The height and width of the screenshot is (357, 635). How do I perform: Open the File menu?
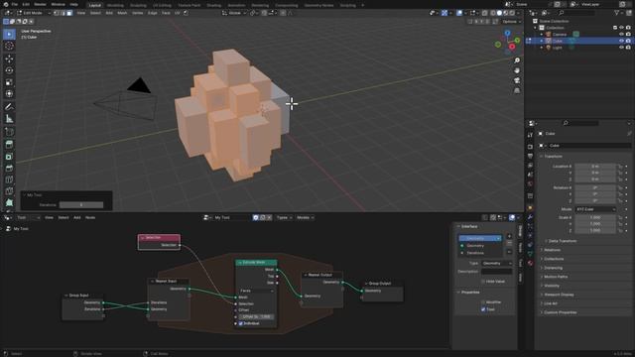[x=15, y=4]
